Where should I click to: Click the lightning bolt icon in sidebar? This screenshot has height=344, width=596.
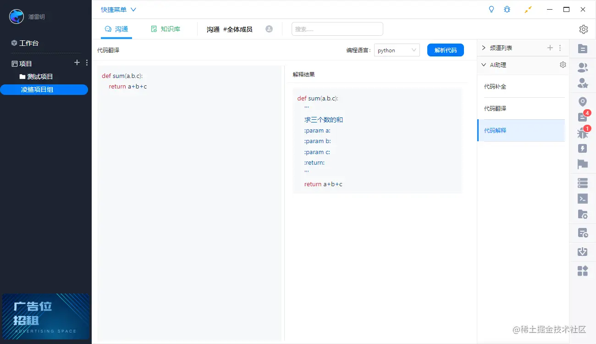583,149
